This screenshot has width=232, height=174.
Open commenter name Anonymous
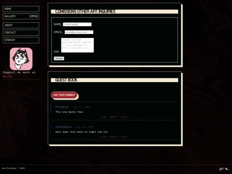[x=64, y=127]
